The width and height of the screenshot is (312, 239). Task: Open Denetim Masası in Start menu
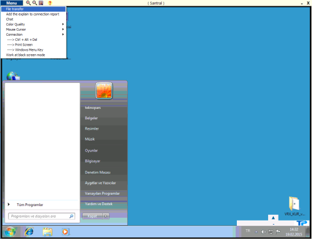click(x=98, y=172)
